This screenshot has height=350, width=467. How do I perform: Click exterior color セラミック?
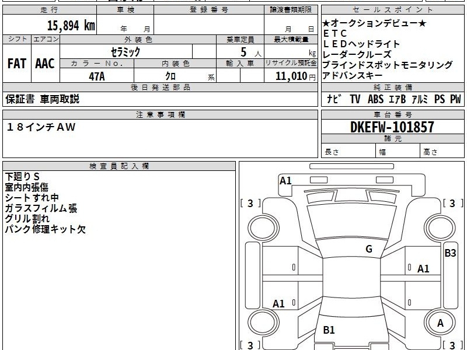tap(126, 52)
